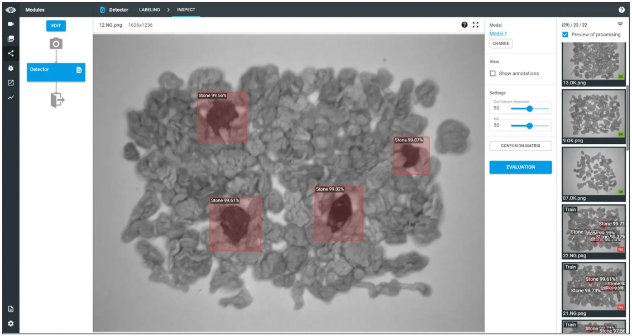Select the INSPECT tab
This screenshot has height=336, width=632.
tap(186, 9)
